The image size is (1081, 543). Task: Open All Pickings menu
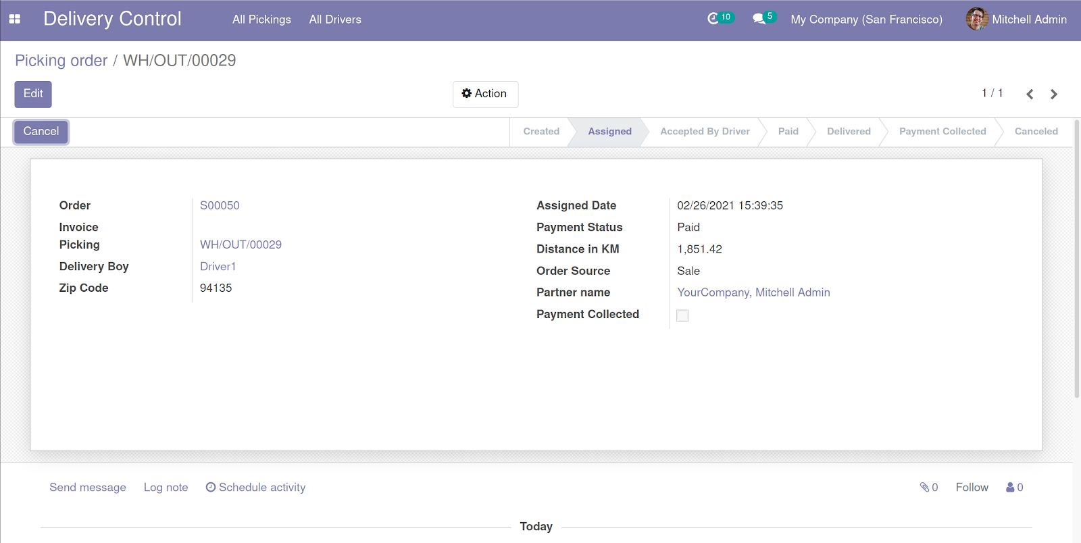click(x=261, y=20)
